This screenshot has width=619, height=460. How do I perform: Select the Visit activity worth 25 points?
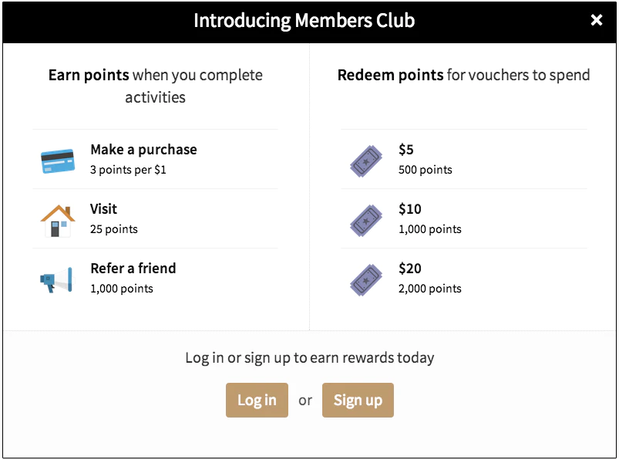tap(154, 218)
